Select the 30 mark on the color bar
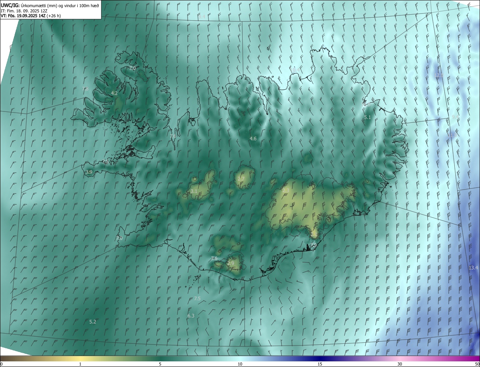Viewport: 480px width, 367px height. 400,364
